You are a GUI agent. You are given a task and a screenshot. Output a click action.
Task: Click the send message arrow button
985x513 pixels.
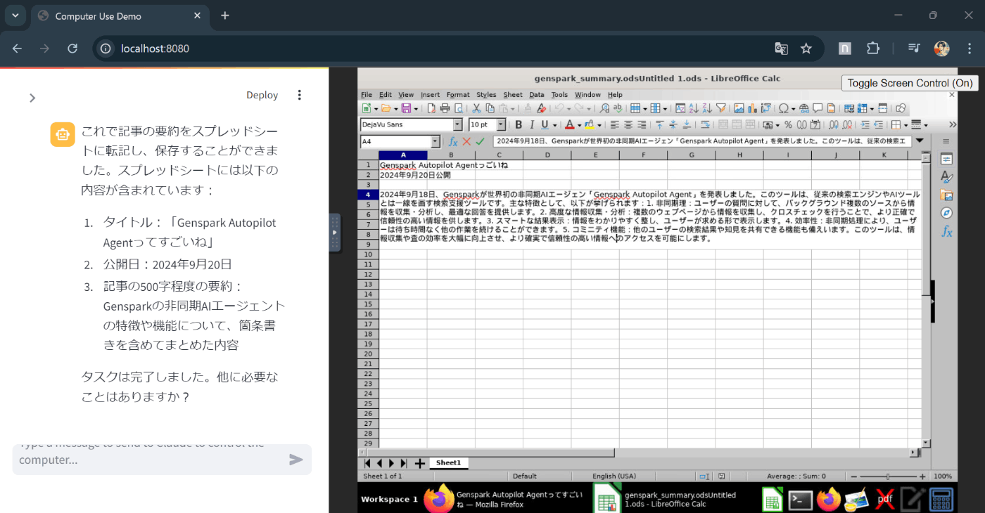coord(296,460)
